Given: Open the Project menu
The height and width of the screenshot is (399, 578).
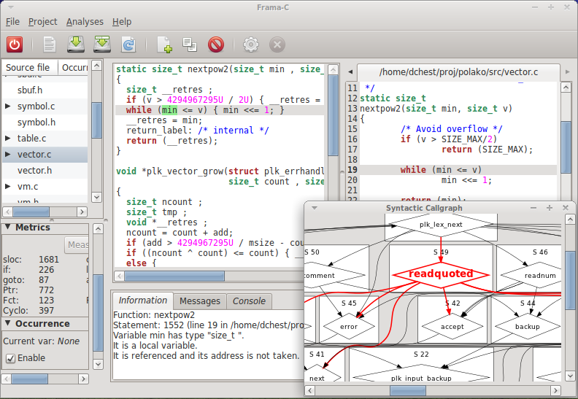Looking at the screenshot, I should 43,22.
